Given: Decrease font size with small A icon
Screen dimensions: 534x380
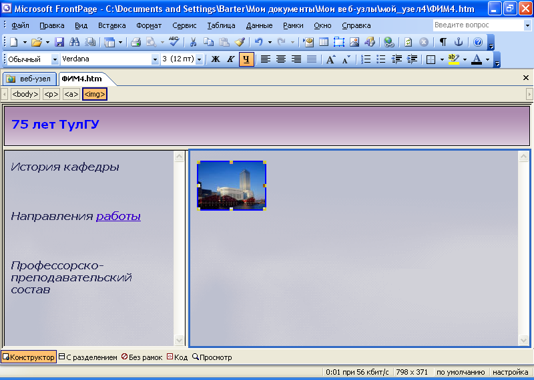Looking at the screenshot, I should coord(346,59).
